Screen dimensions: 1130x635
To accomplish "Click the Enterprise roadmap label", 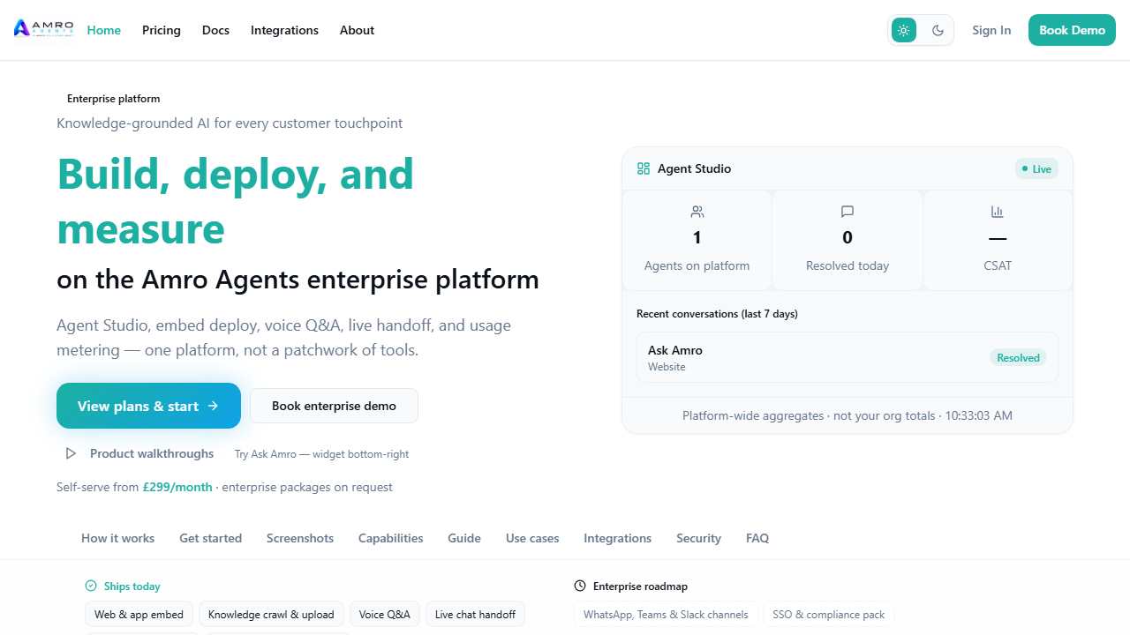I will [x=640, y=586].
